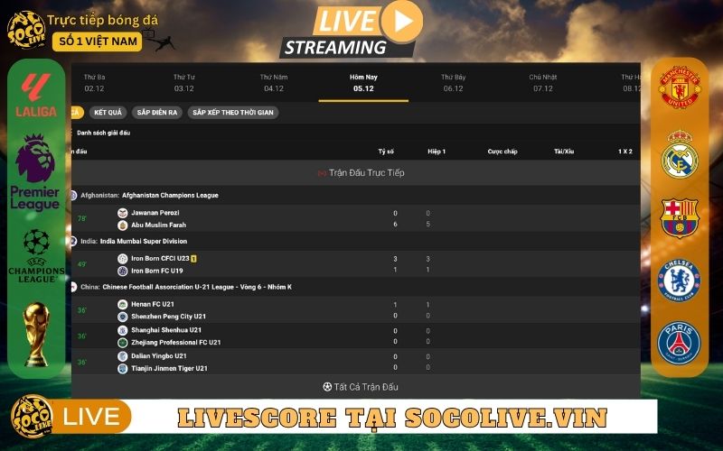Viewport: 723px width, 451px height.
Task: Click the Shanghai Shenhua U21 team name
Action: 166,330
